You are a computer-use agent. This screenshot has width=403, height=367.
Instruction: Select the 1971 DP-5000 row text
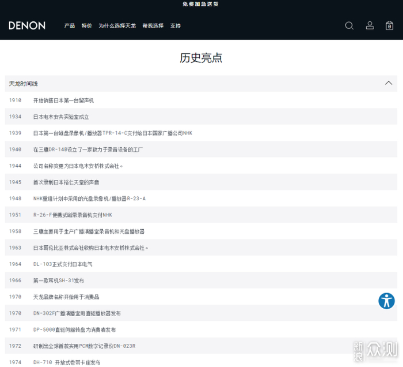click(74, 329)
